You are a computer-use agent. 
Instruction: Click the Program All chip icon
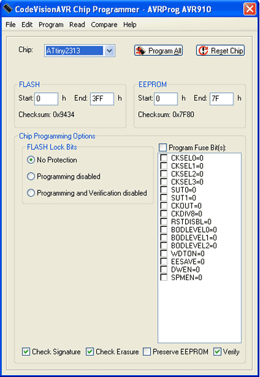141,51
